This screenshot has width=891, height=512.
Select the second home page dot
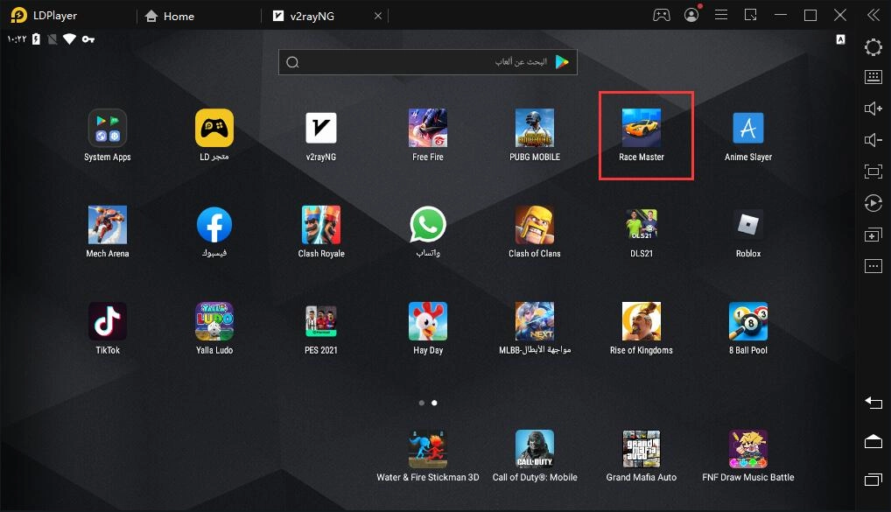[434, 403]
